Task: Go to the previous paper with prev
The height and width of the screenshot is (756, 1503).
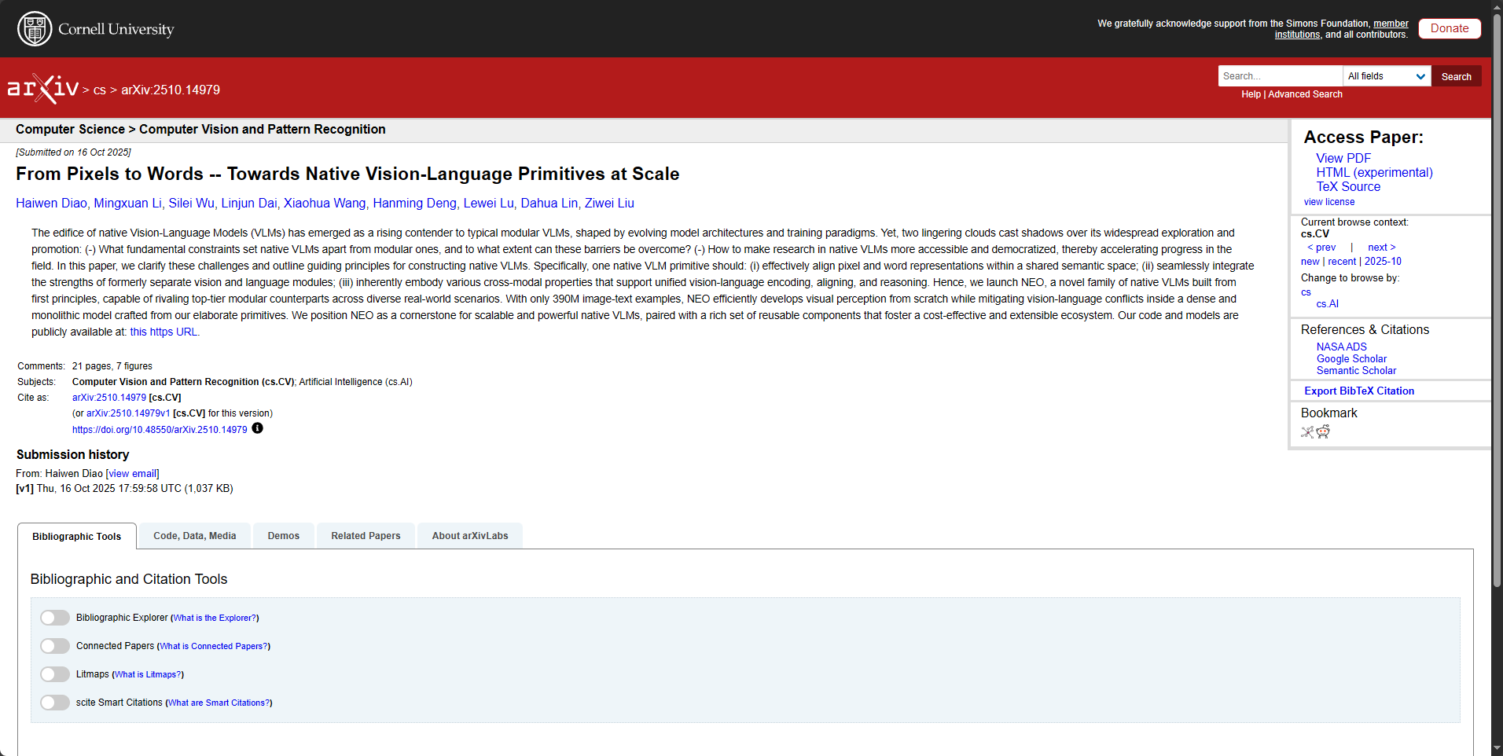Action: (x=1321, y=248)
